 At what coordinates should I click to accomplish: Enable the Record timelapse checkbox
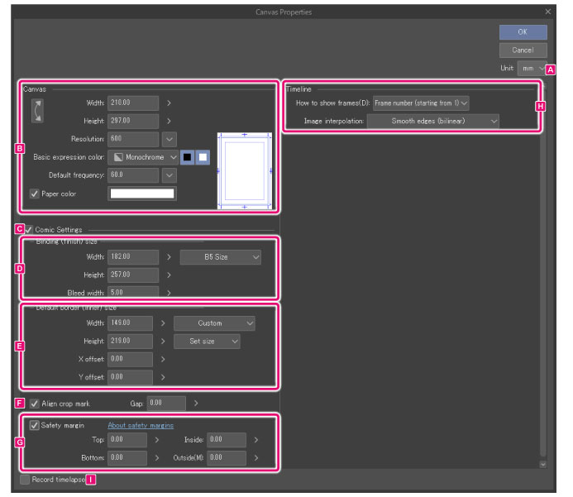coord(25,480)
